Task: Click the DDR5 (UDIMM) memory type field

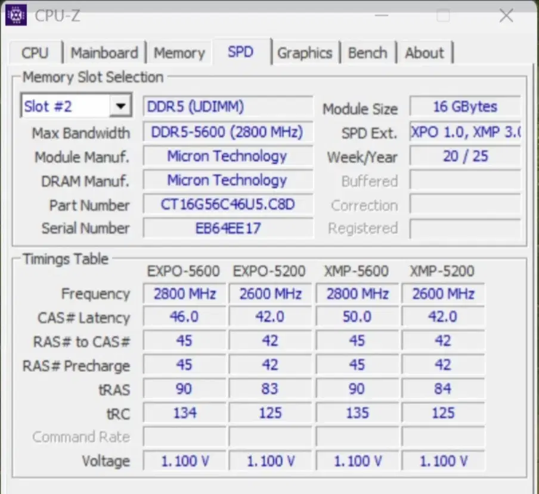Action: (228, 106)
